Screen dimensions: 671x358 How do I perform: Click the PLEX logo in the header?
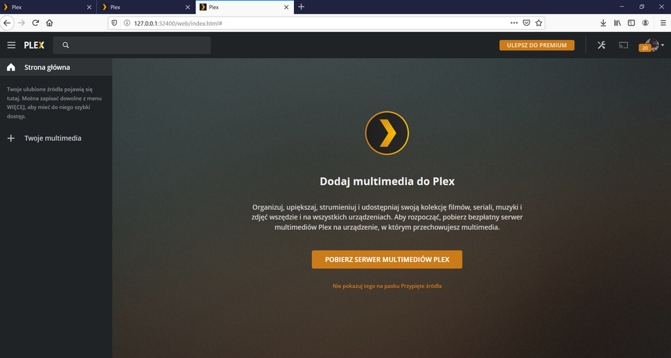click(x=34, y=45)
